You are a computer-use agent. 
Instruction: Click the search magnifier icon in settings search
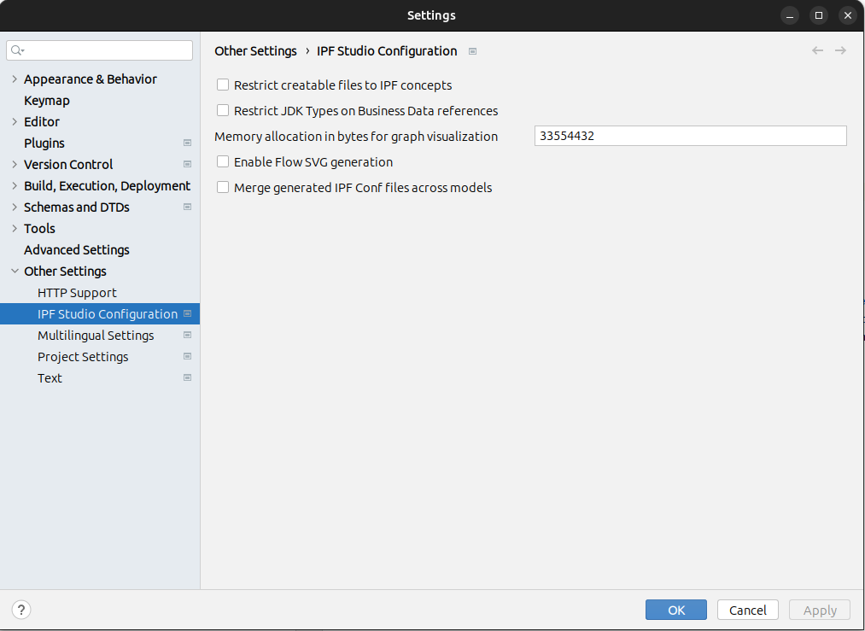[x=15, y=50]
